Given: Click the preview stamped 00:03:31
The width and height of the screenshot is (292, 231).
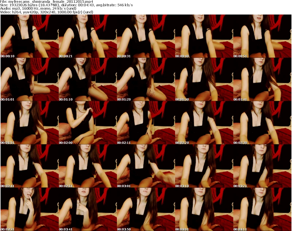Looking at the screenshot, I should pos(30,209).
